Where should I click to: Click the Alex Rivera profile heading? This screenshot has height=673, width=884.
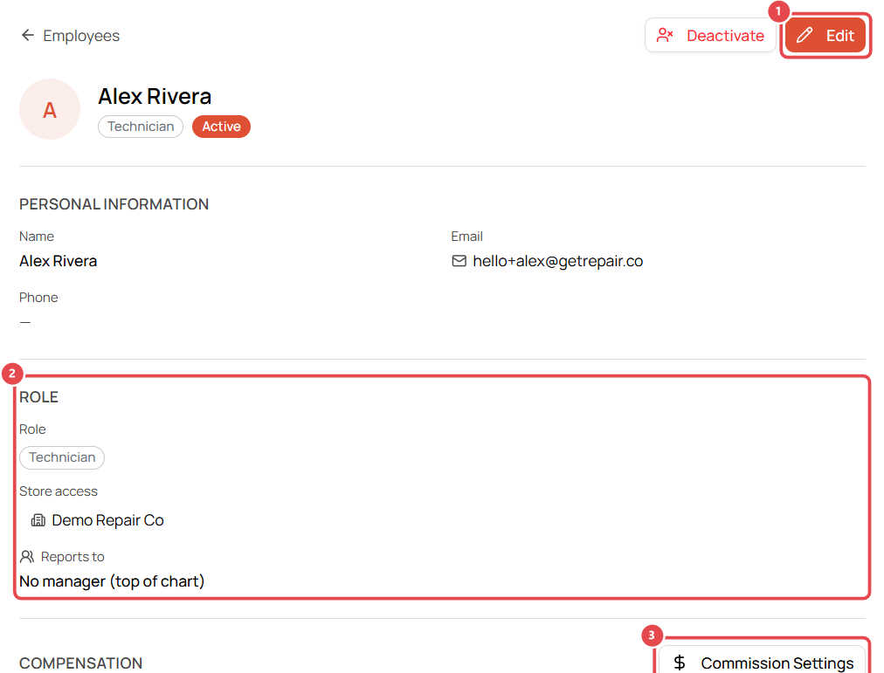pyautogui.click(x=155, y=96)
